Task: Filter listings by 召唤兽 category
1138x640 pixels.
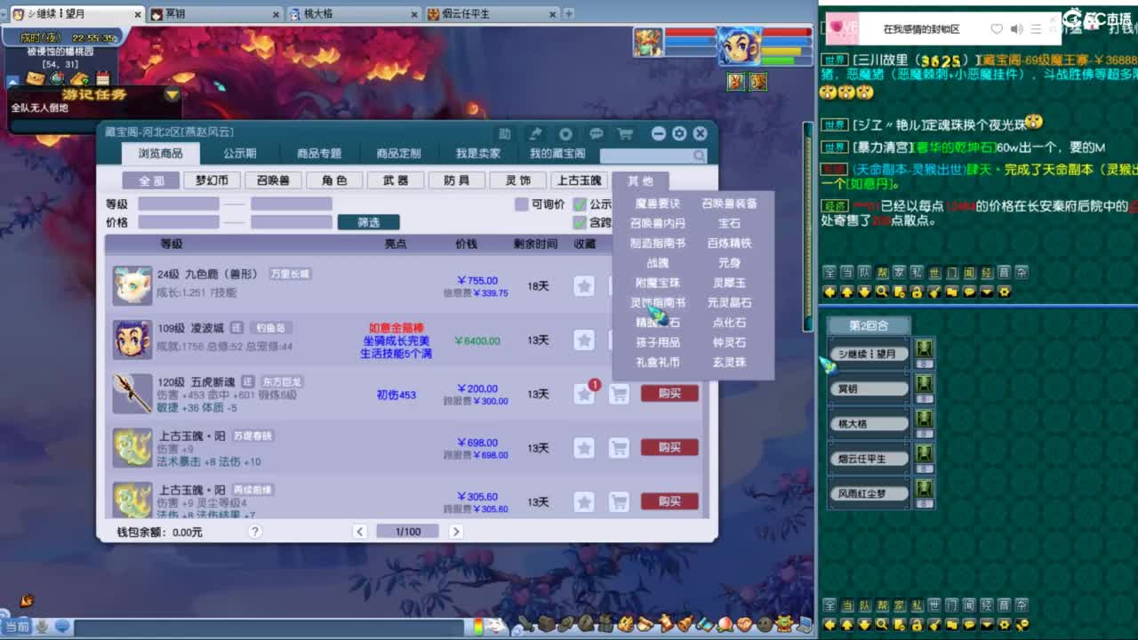Action: (273, 180)
